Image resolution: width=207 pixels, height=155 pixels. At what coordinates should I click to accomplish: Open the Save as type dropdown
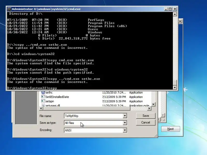[125, 123]
